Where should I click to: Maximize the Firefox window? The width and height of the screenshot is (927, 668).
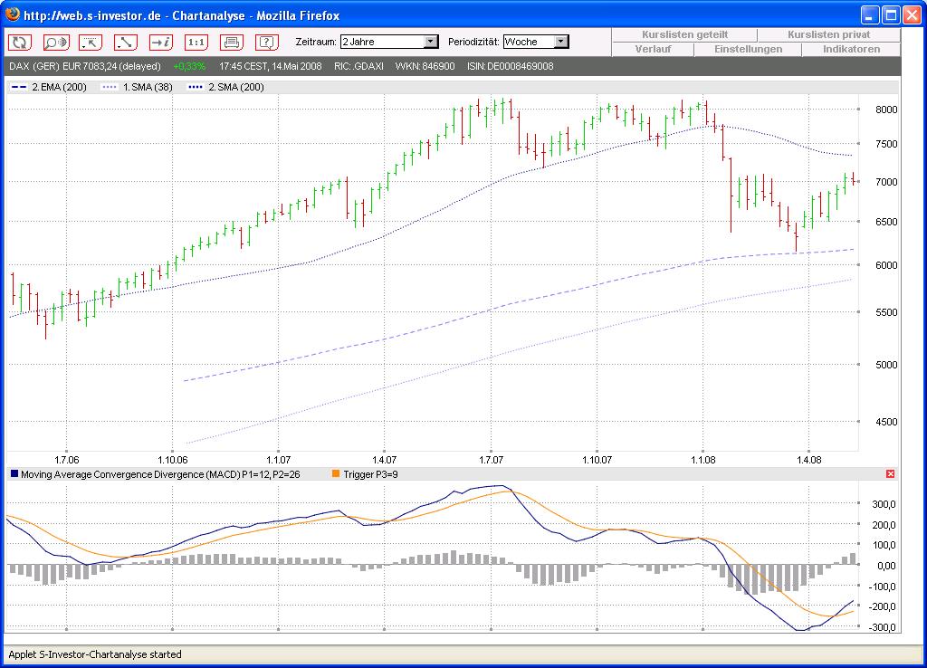pos(891,15)
